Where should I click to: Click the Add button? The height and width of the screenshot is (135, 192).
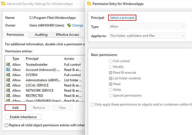[x=15, y=108]
